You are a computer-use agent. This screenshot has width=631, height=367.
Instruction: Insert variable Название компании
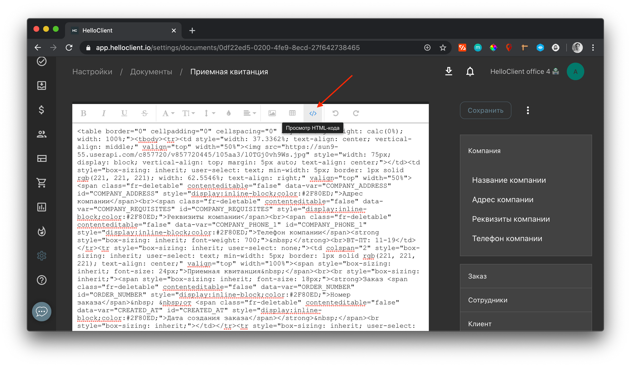pyautogui.click(x=509, y=180)
